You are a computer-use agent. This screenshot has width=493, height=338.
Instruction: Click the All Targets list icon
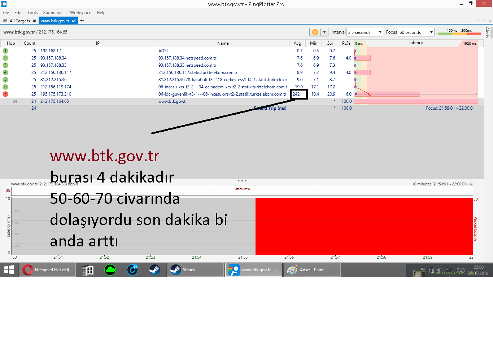(x=5, y=21)
